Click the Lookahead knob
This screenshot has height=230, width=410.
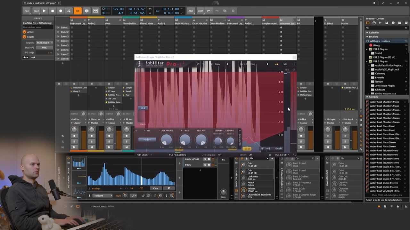(x=166, y=140)
